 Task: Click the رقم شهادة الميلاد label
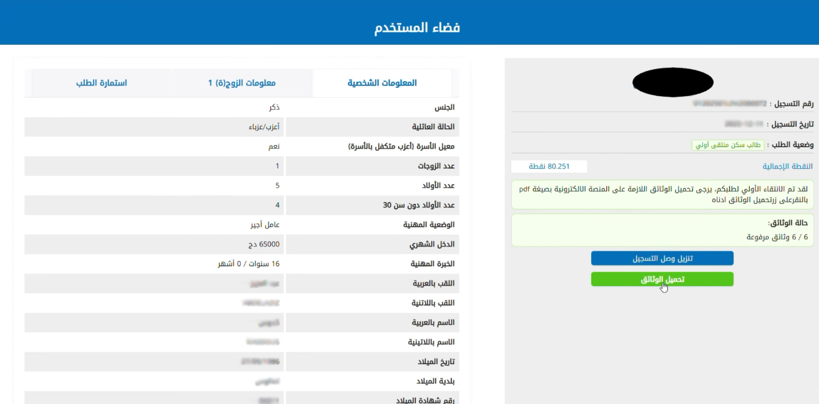pyautogui.click(x=424, y=400)
